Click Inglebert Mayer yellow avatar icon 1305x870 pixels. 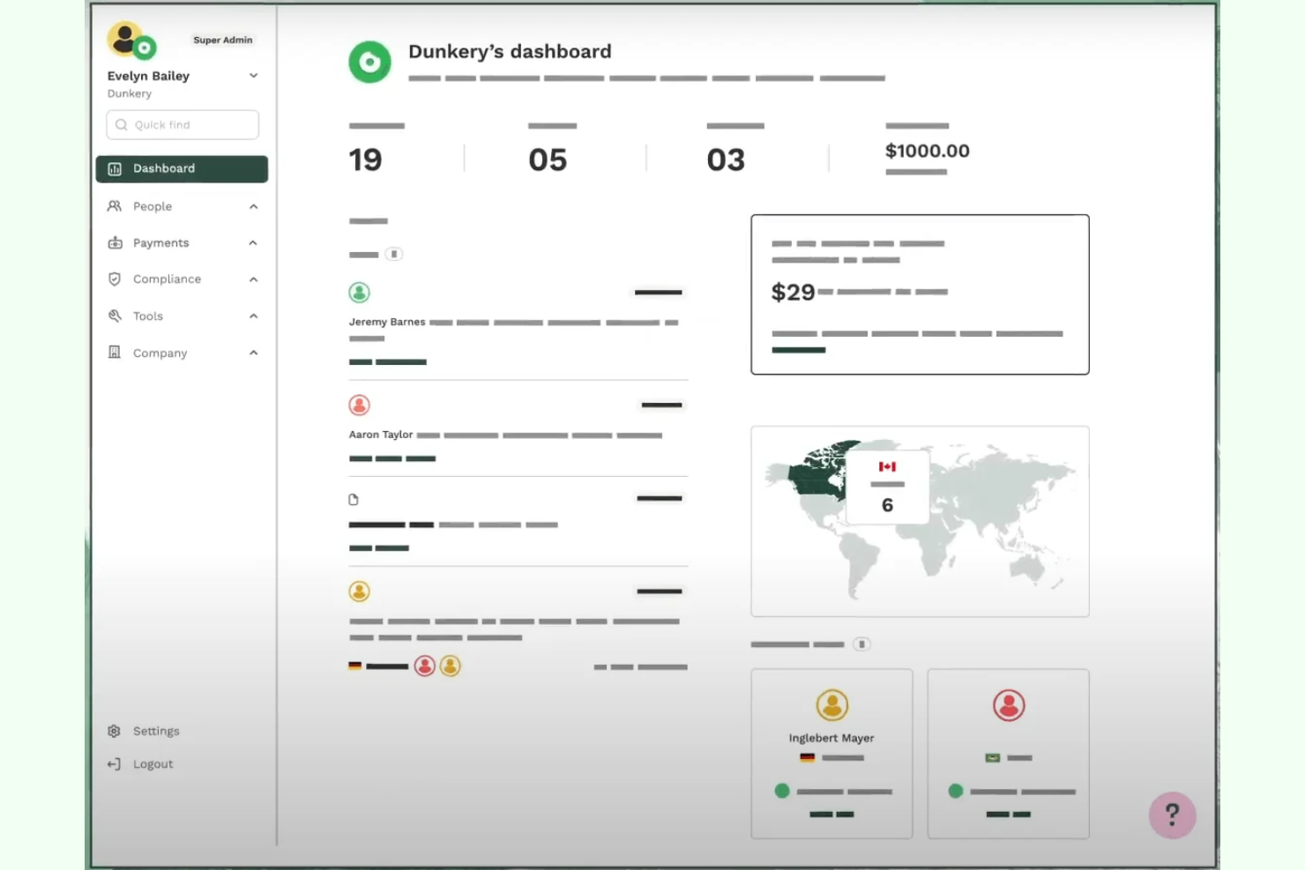[x=831, y=705]
